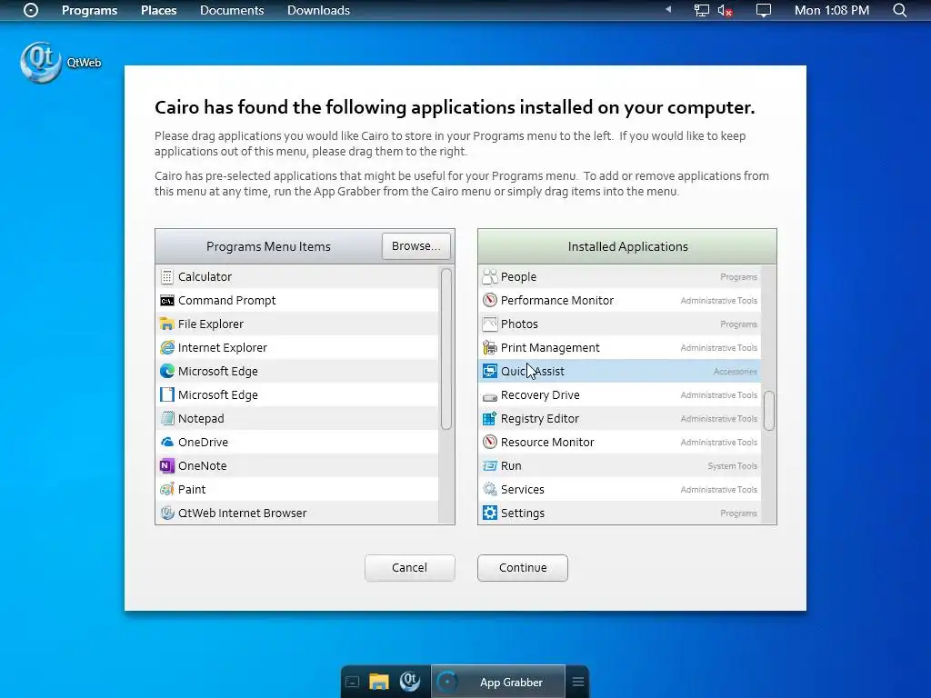The image size is (931, 698).
Task: Click the "Notepad" text label
Action: click(x=201, y=418)
